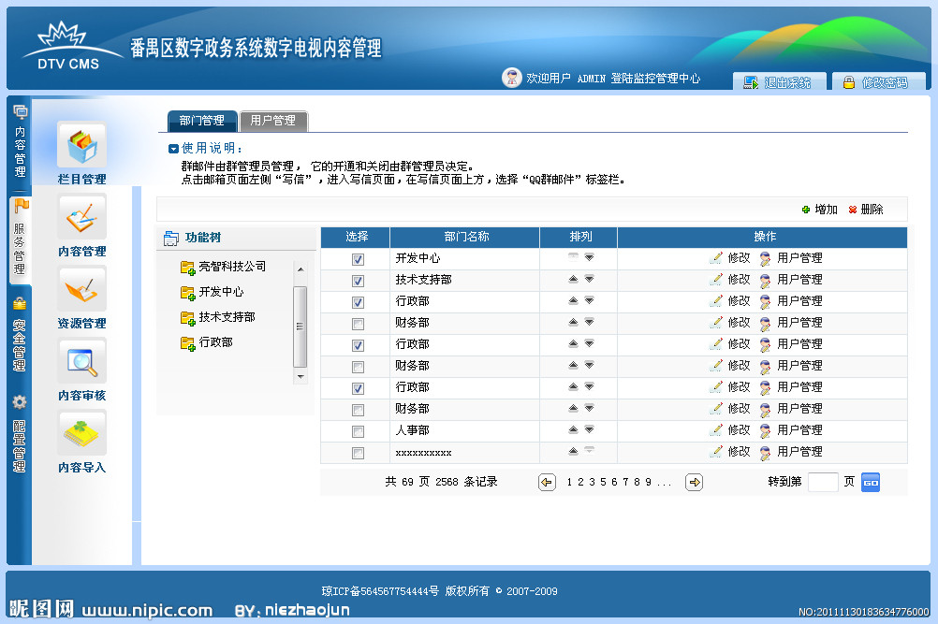Click the function tree scrollbar thumb
Image resolution: width=938 pixels, height=624 pixels.
coord(300,327)
